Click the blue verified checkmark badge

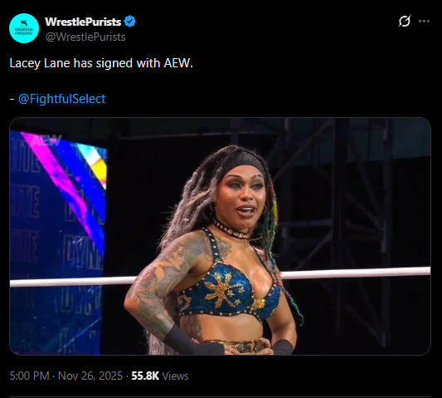[x=130, y=22]
